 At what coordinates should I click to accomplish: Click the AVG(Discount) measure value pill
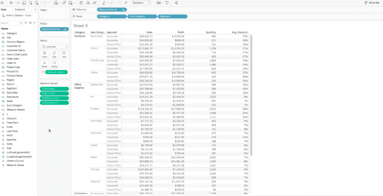[x=54, y=102]
